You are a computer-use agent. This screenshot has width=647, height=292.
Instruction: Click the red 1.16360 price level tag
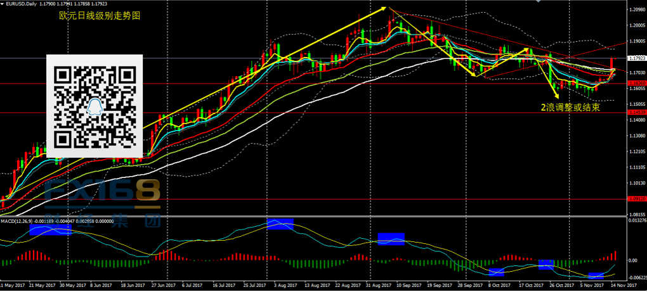636,84
